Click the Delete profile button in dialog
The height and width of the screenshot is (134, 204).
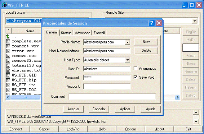pyautogui.click(x=146, y=51)
